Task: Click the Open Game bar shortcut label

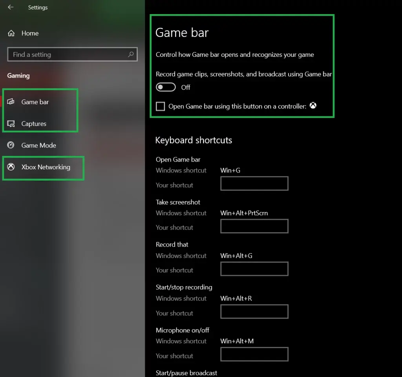Action: click(x=178, y=159)
